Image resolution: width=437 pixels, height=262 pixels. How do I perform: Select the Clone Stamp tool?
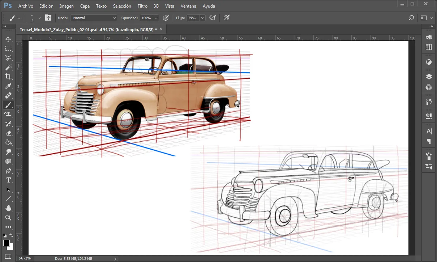pos(8,114)
